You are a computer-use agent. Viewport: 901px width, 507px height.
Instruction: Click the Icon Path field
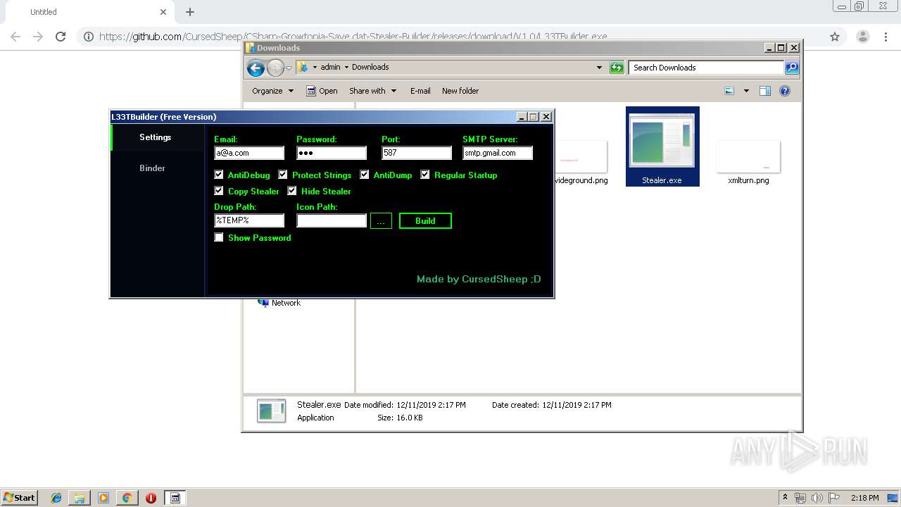click(x=332, y=220)
